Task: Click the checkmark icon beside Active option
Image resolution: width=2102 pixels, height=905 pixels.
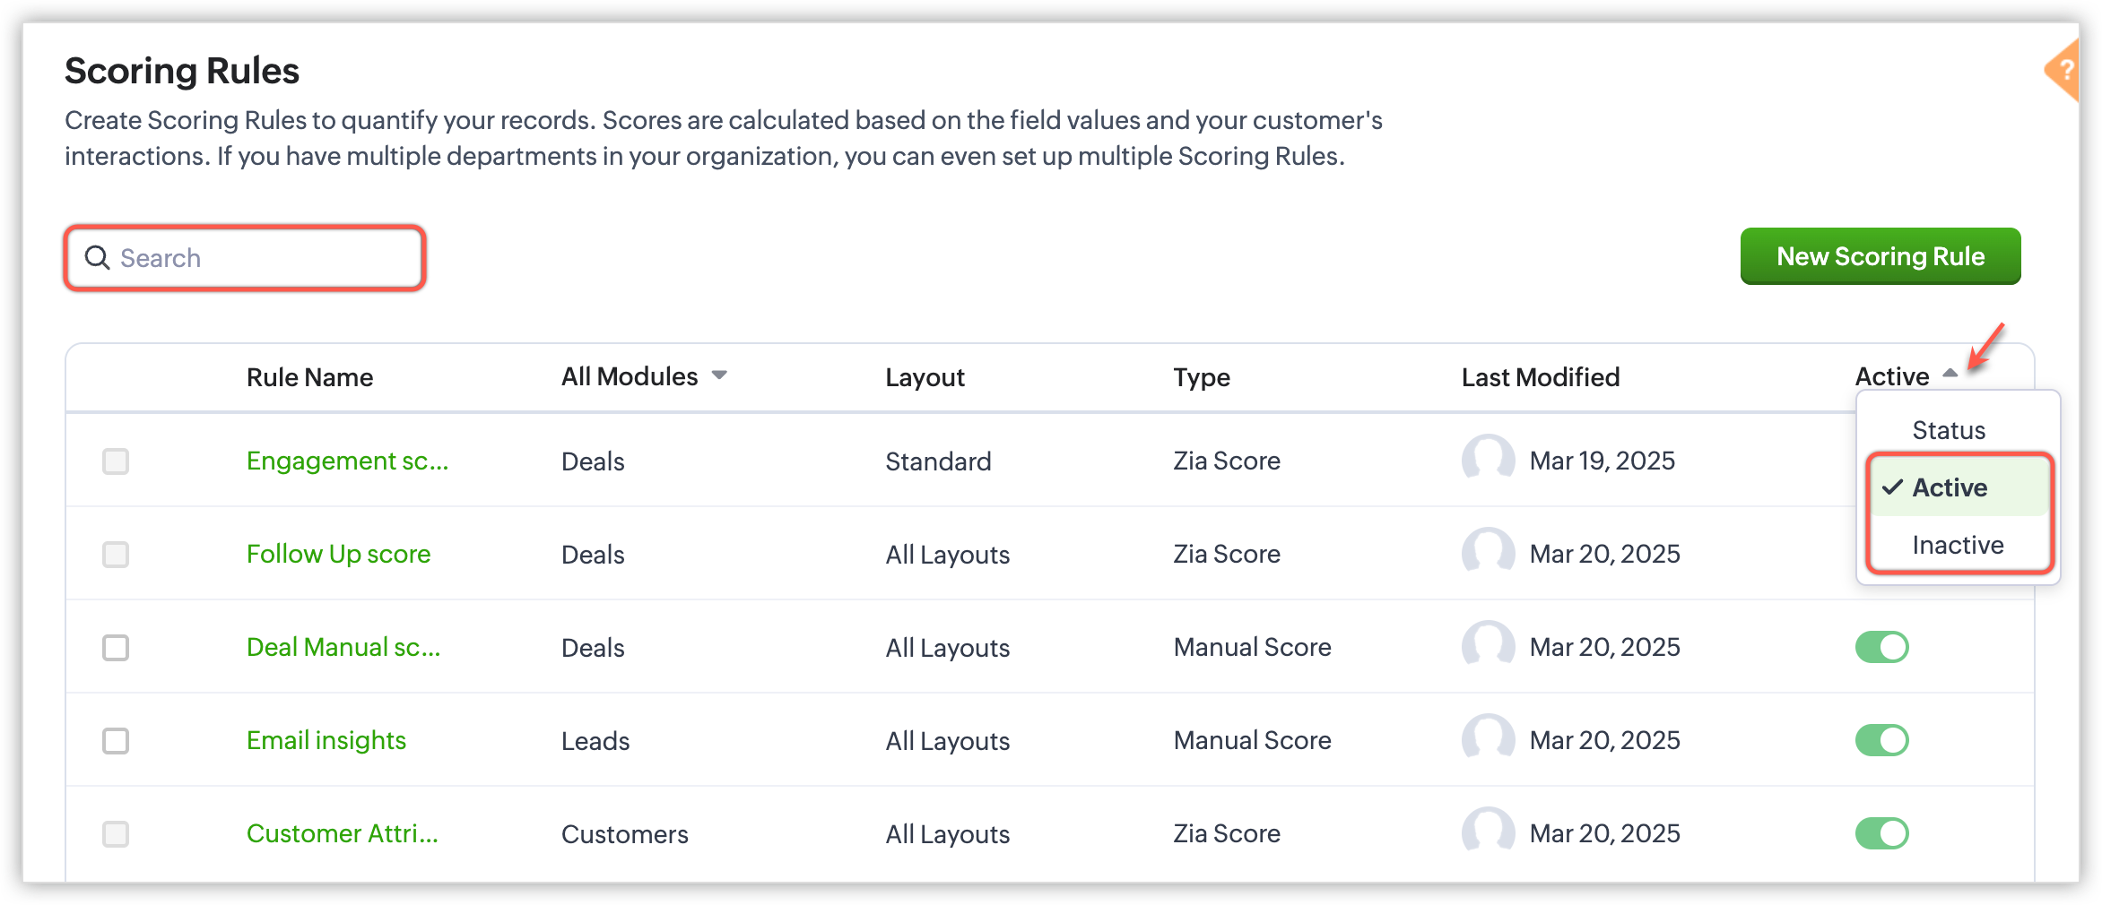Action: (x=1892, y=487)
